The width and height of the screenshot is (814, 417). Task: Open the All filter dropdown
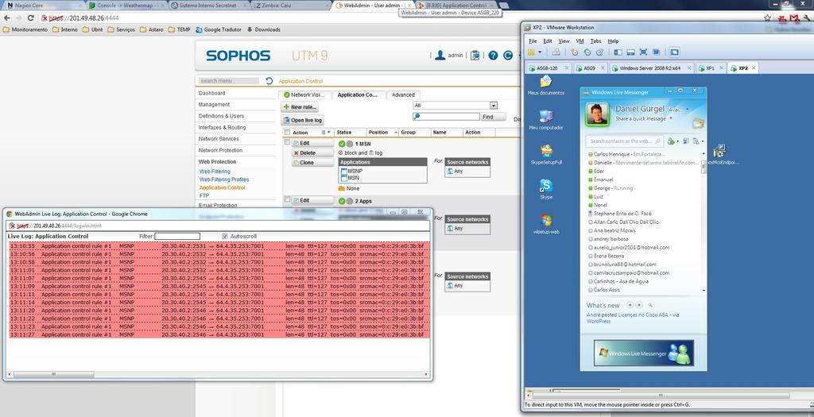[x=455, y=106]
